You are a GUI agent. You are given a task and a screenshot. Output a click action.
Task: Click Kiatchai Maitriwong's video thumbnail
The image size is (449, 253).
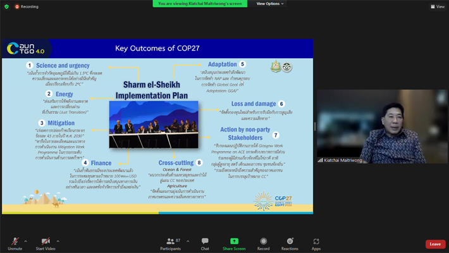pos(382,126)
